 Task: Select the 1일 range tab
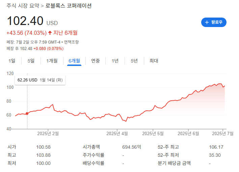click(x=12, y=61)
